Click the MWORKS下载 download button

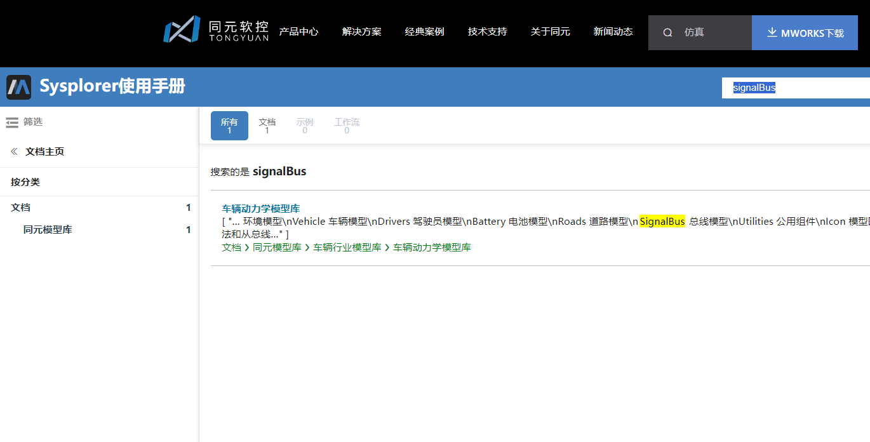tap(805, 32)
